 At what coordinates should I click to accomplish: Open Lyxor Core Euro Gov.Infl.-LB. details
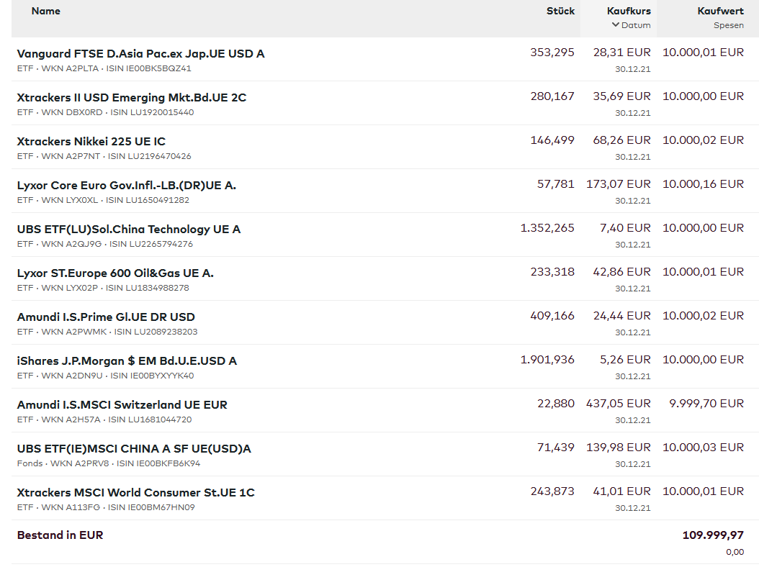coord(127,186)
